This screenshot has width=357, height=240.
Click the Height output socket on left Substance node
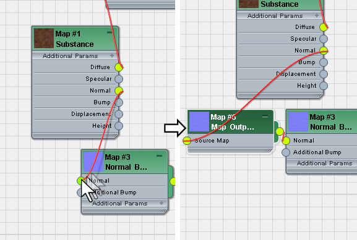pyautogui.click(x=119, y=126)
